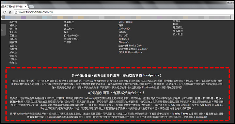Click the 下午茶 keyword in description paragraph

point(189,99)
